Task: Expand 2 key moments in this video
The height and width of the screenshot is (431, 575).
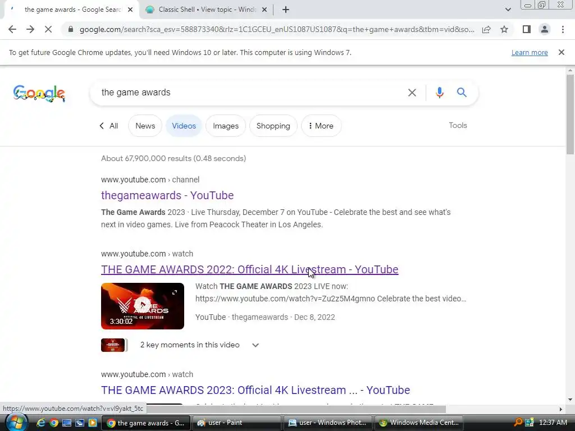Action: coord(199,345)
